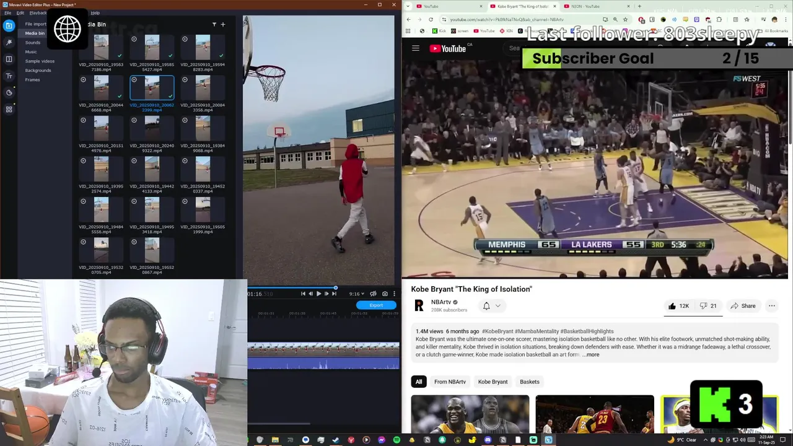793x446 pixels.
Task: Click the filter funnel icon in Media Bin
Action: (214, 24)
